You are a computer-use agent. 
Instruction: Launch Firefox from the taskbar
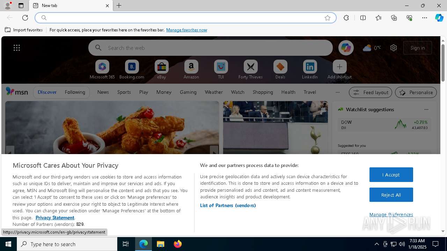(x=177, y=244)
